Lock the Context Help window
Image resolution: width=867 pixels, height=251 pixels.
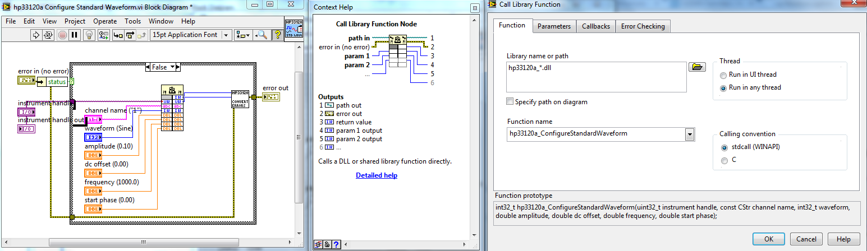click(x=327, y=245)
